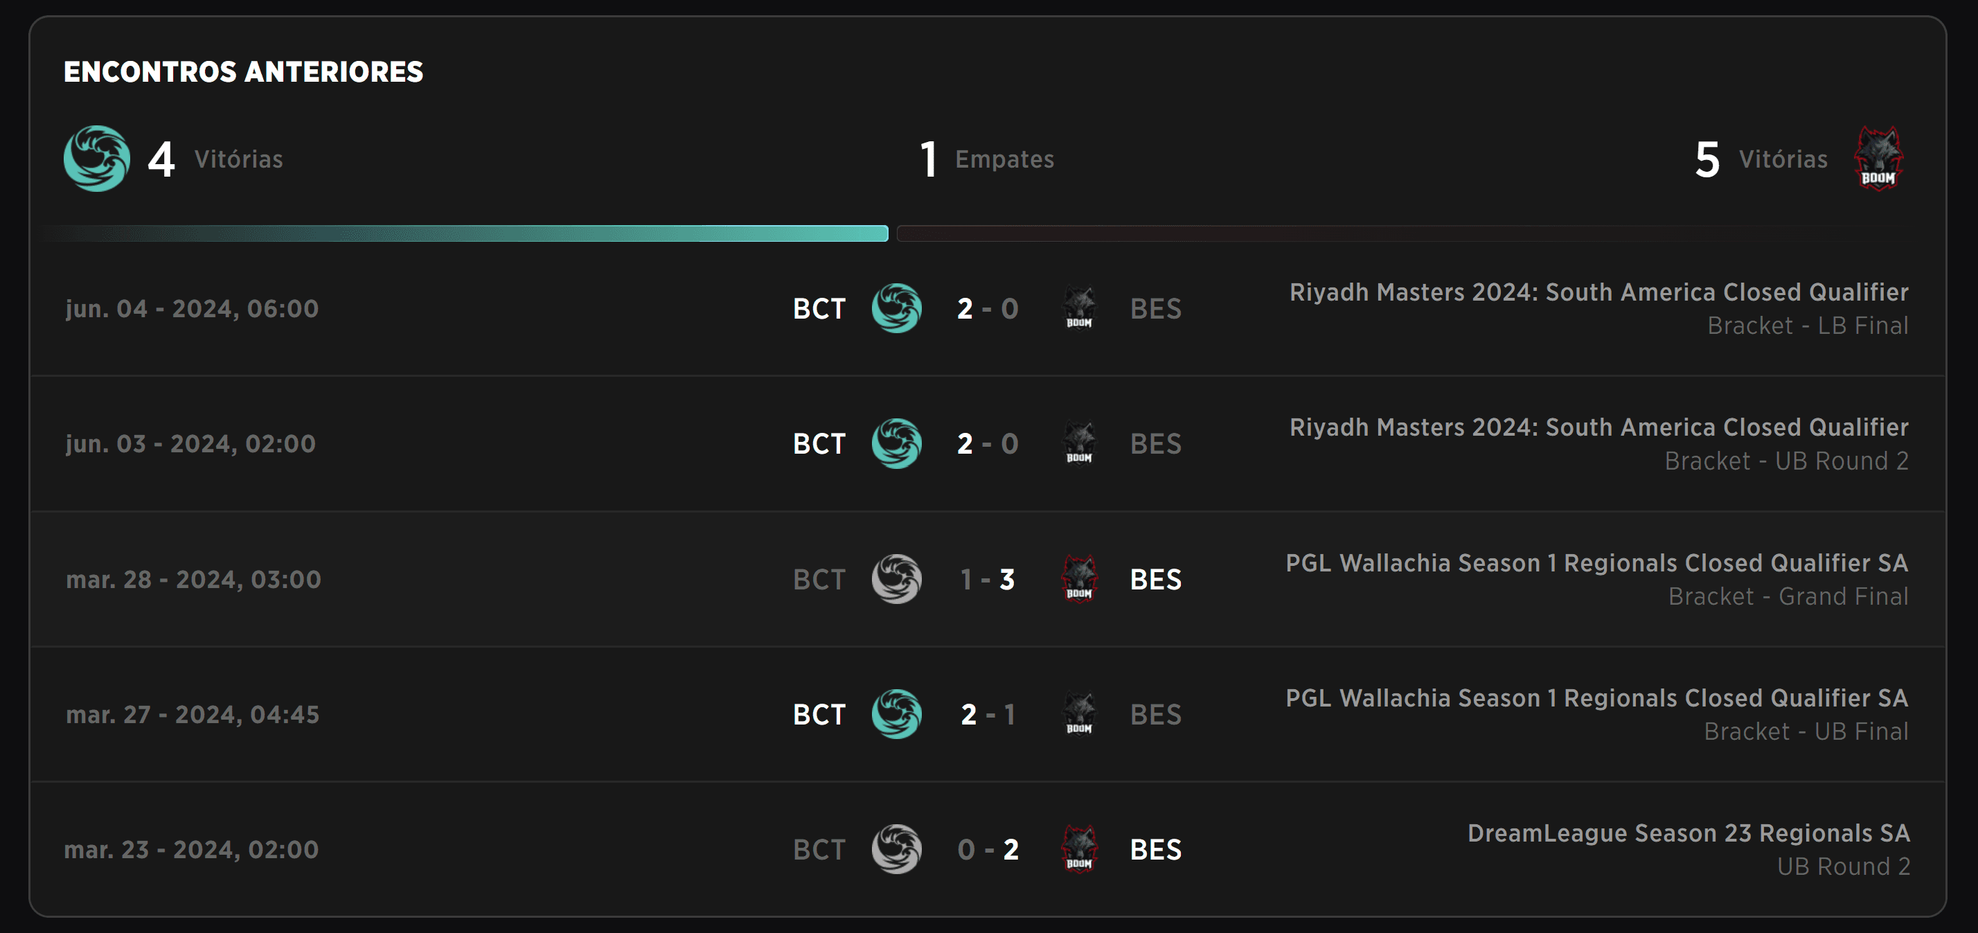
Task: Open DreamLeague Season 23 Regionals SA link
Action: tap(1688, 833)
